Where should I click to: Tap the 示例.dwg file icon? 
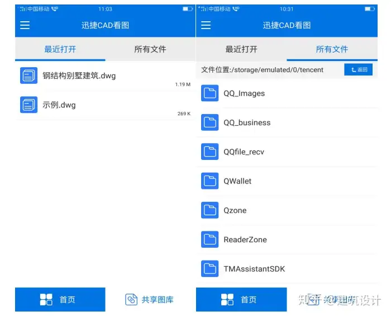(x=28, y=105)
